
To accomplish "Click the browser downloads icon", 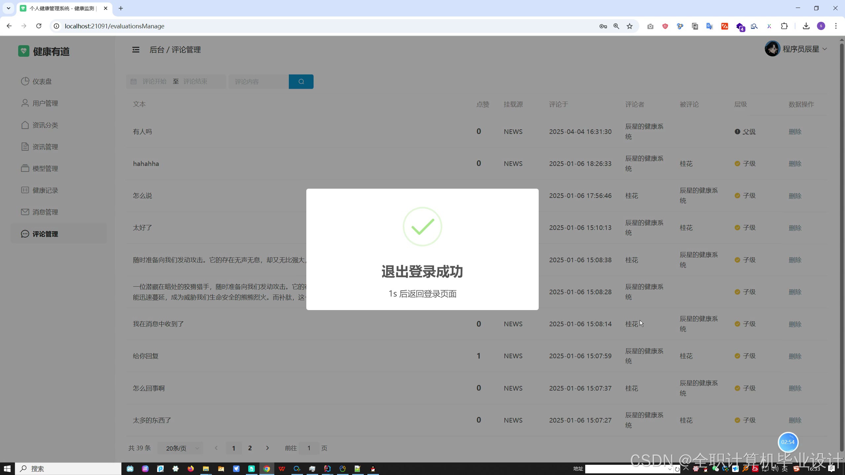I will coord(806,26).
